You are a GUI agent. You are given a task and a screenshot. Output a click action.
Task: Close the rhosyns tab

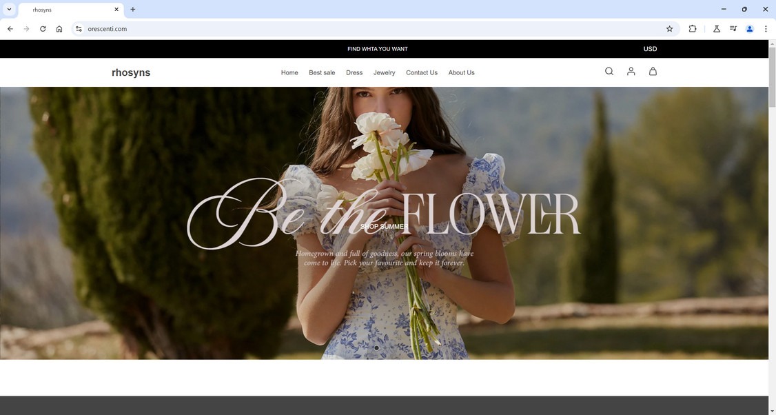116,10
